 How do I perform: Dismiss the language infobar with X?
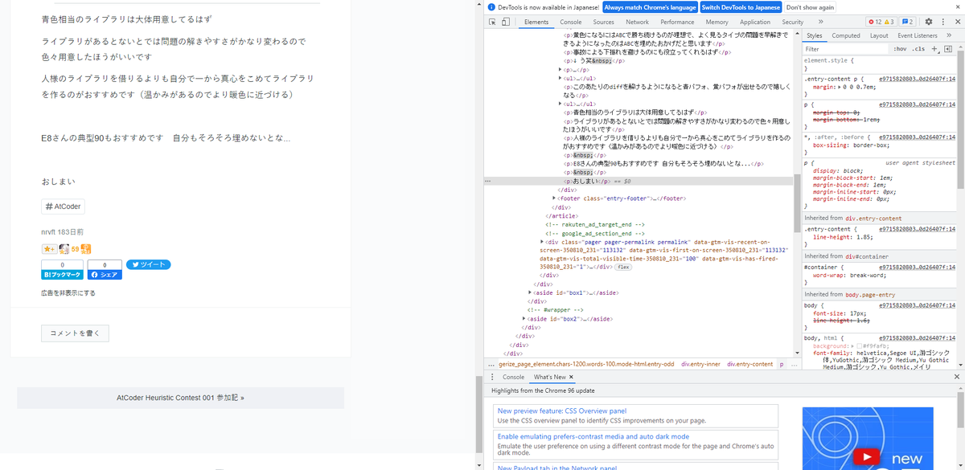(957, 6)
